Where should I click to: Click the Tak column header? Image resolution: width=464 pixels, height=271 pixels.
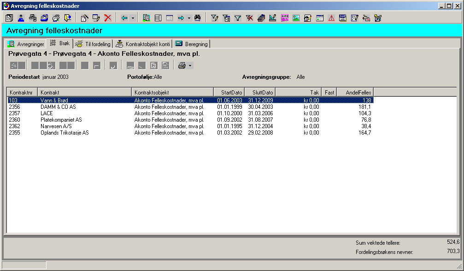tap(299, 92)
